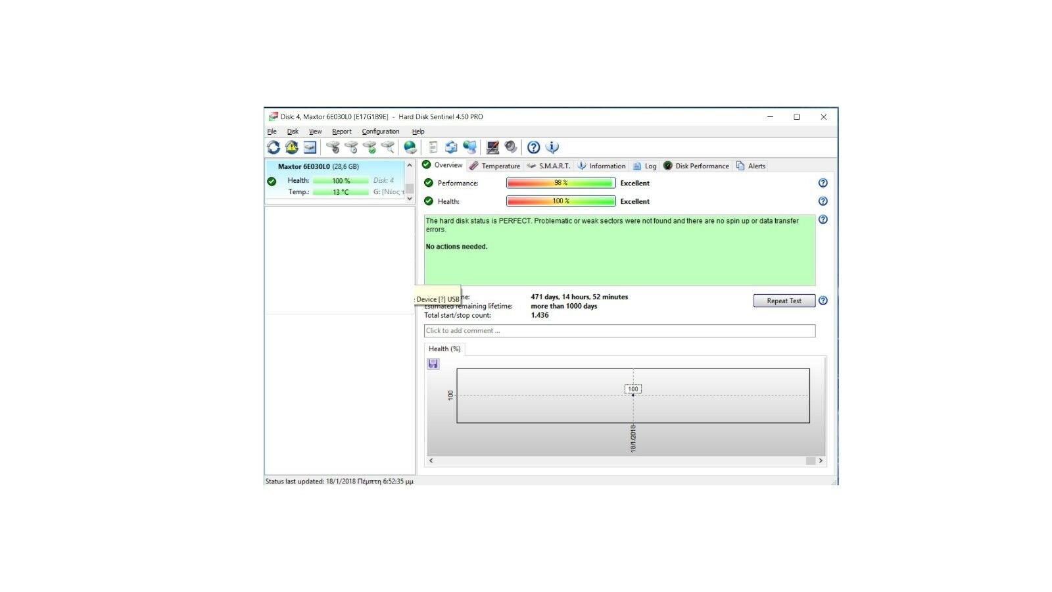Select the Overview tab
The width and height of the screenshot is (1052, 592).
pos(442,165)
